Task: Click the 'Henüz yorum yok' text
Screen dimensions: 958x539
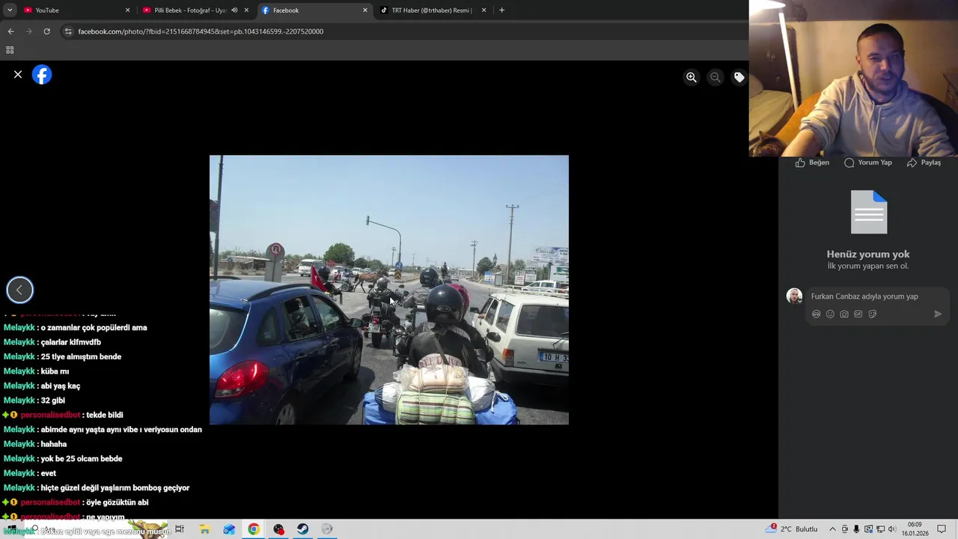Action: [x=868, y=255]
